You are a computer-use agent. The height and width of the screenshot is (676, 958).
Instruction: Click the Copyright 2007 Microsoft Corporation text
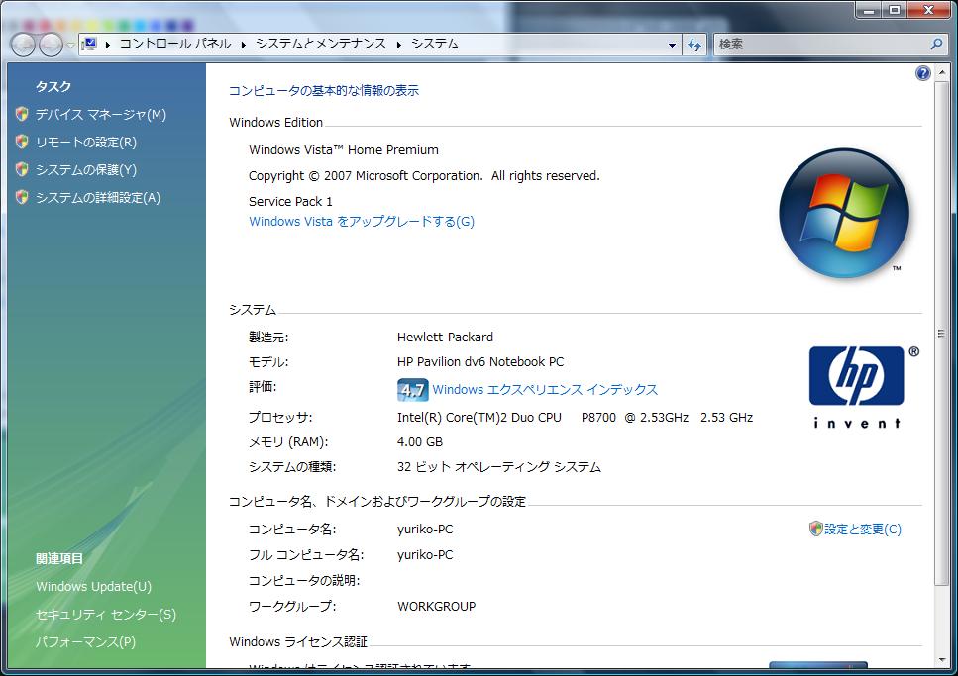point(424,176)
